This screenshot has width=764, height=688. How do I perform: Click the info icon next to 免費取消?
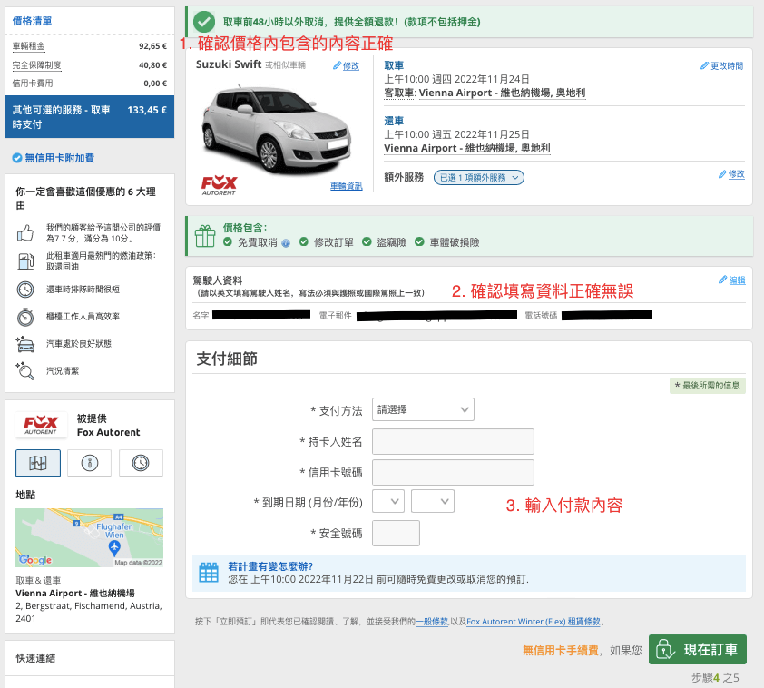tap(286, 243)
